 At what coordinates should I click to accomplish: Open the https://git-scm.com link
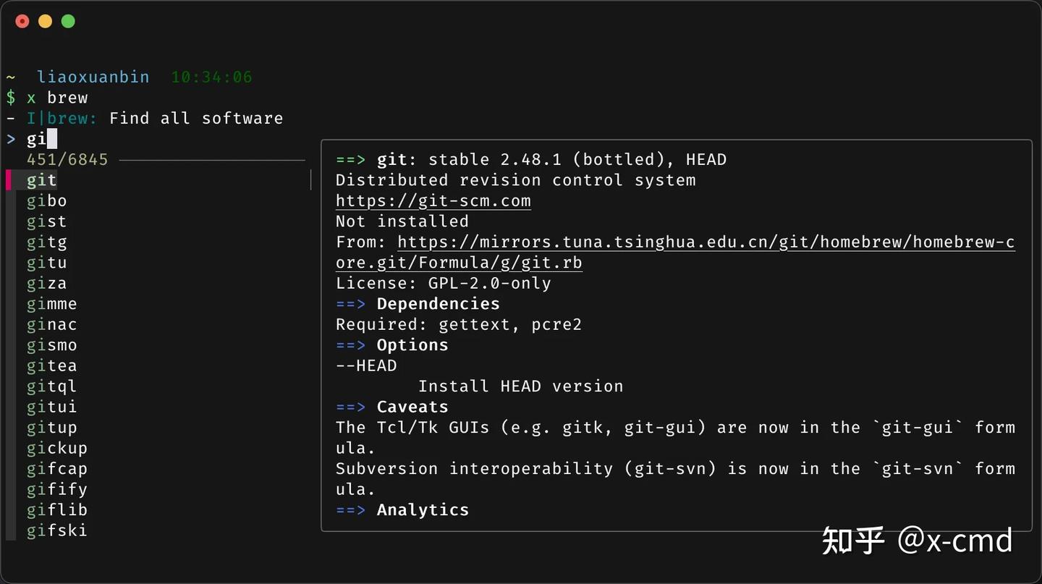pyautogui.click(x=433, y=200)
